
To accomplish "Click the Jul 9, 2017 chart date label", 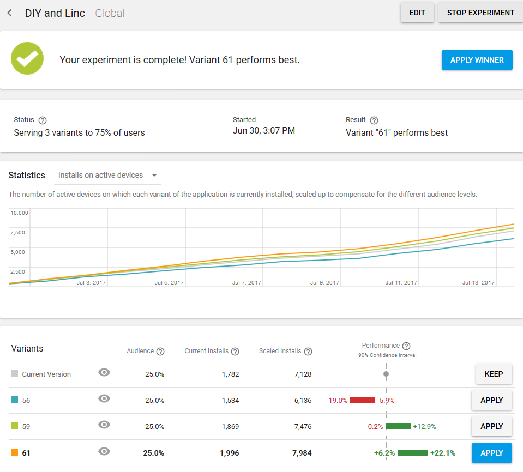I will coord(324,282).
